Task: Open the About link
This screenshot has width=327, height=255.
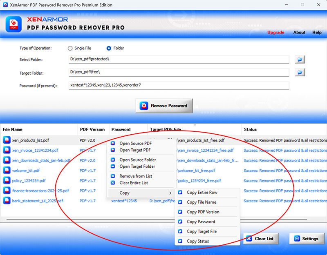Action: 299,32
